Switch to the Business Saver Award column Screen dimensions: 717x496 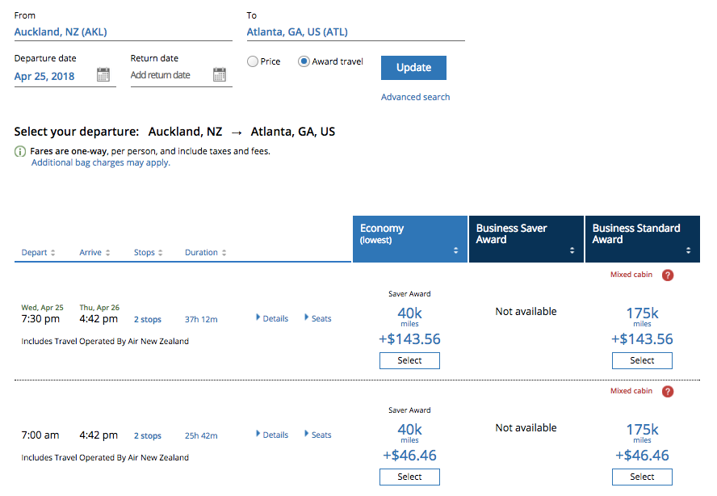526,238
